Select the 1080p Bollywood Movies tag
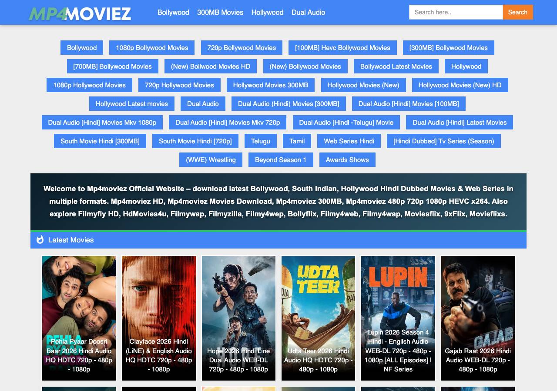The width and height of the screenshot is (557, 391). tap(152, 48)
